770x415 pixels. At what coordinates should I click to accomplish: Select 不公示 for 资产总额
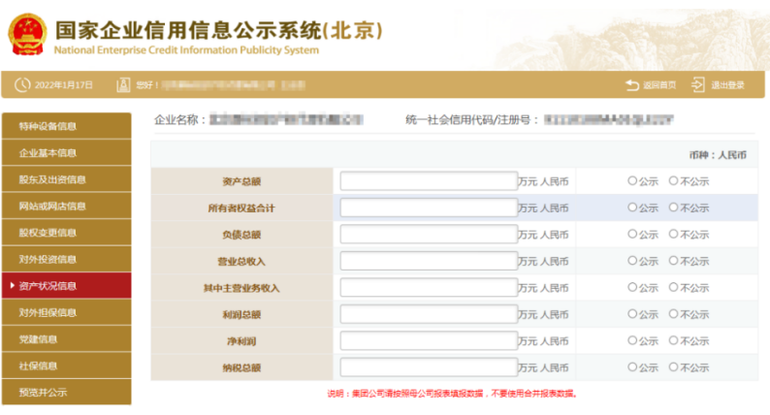click(x=674, y=180)
